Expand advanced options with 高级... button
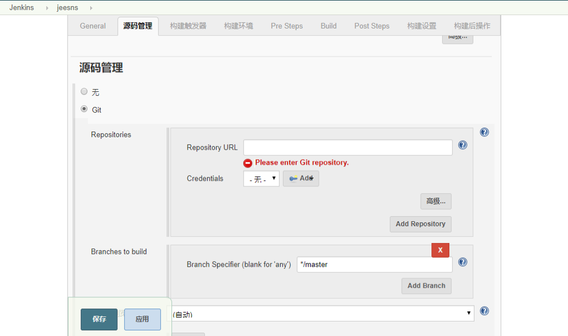 436,201
